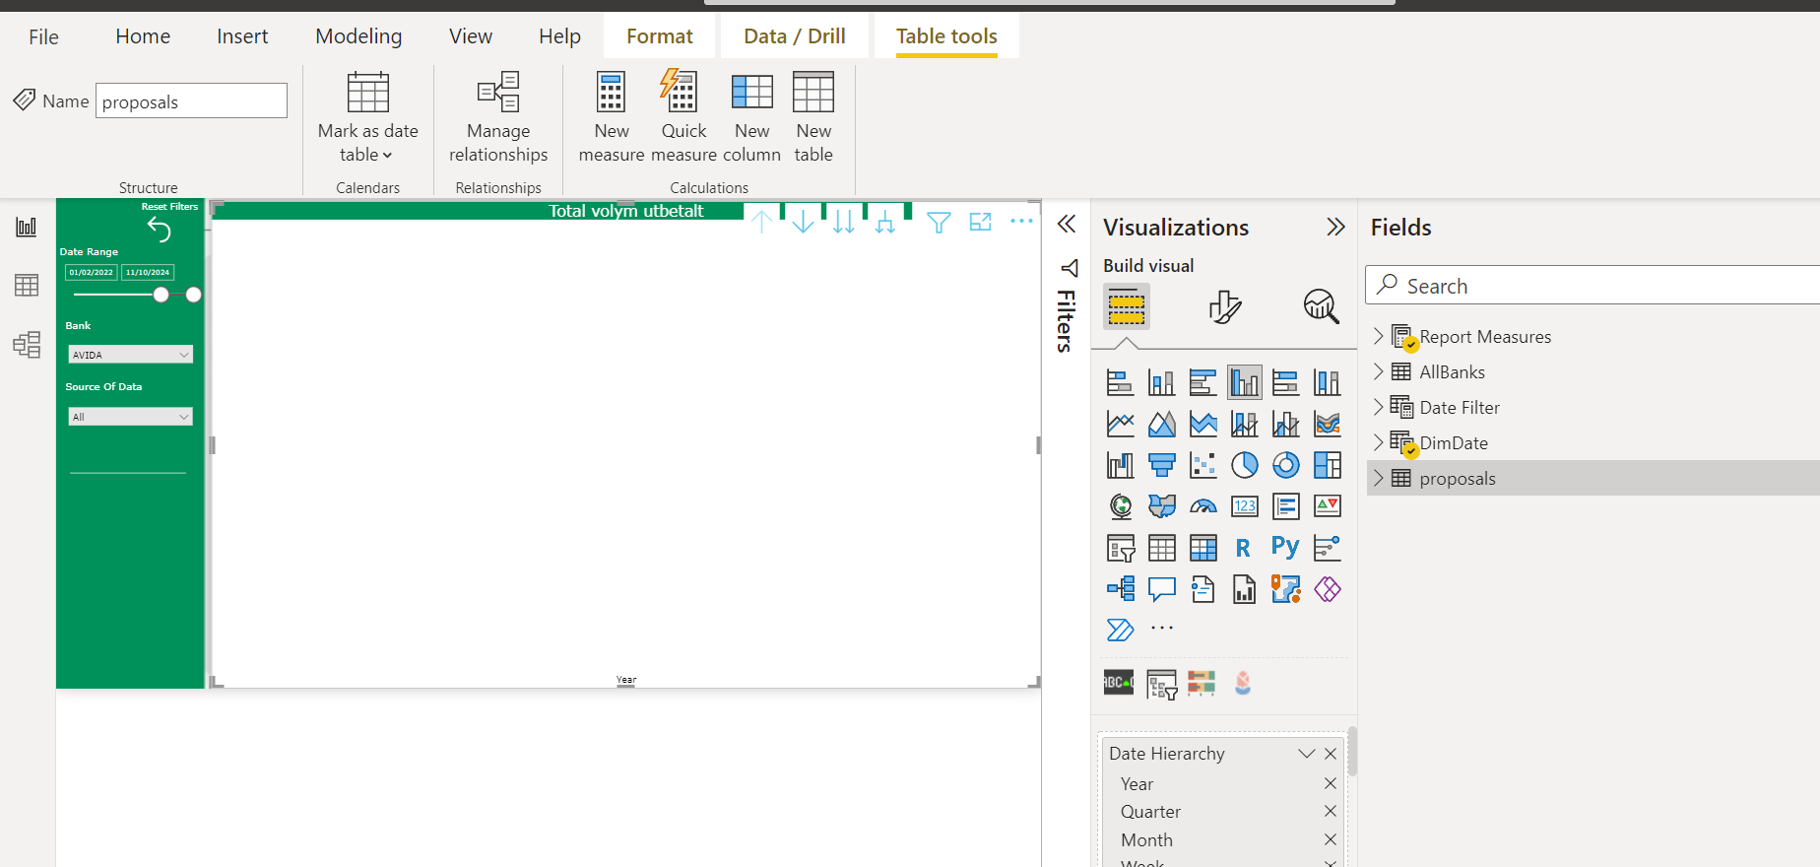Open the Analytics pane icon
Viewport: 1820px width, 867px height.
pyautogui.click(x=1321, y=306)
